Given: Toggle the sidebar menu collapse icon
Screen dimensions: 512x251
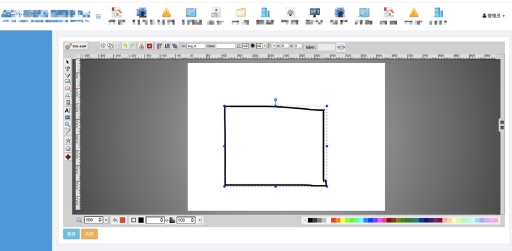Looking at the screenshot, I should [99, 17].
